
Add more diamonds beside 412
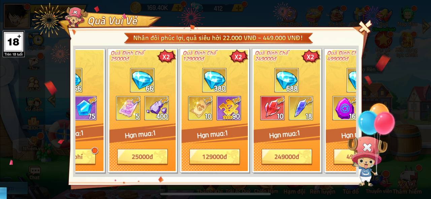coord(238,7)
